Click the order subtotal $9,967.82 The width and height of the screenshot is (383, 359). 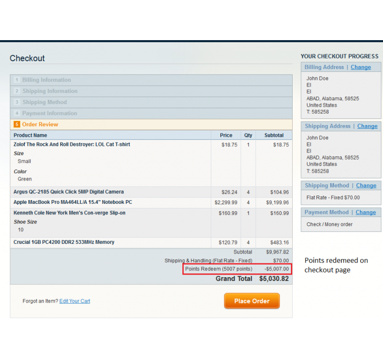(x=277, y=252)
